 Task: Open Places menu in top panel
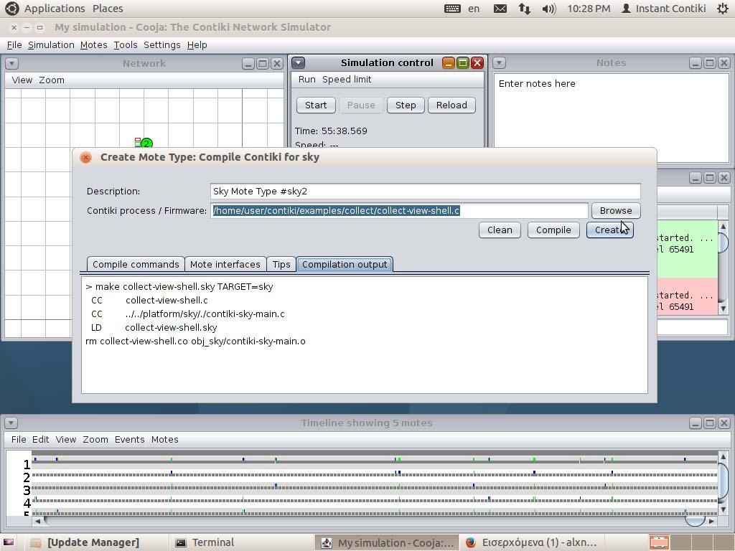point(108,9)
